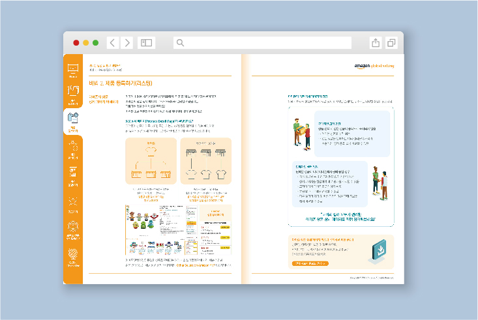The width and height of the screenshot is (478, 320).
Task: Click the lower light-blue info box with bullets
Action: (x=330, y=184)
